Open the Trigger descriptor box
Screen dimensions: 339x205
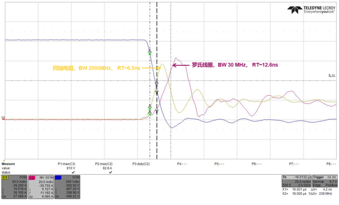tap(325, 181)
